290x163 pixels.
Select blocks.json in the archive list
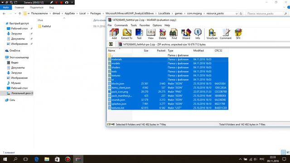(x=168, y=84)
